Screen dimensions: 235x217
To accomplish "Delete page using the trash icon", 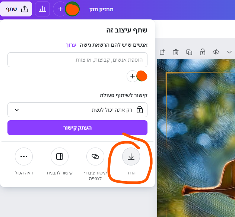I will (x=176, y=52).
